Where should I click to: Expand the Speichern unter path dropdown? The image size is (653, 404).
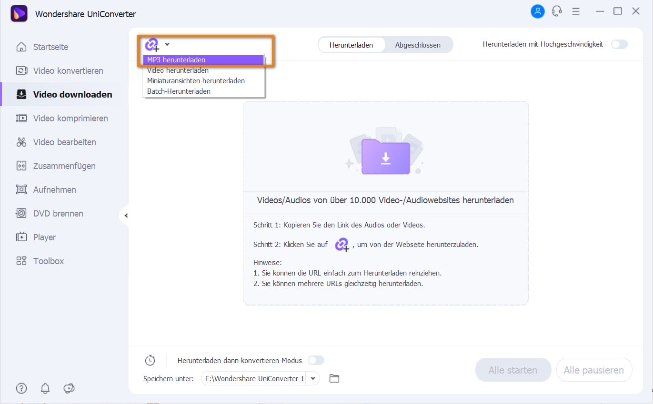[313, 379]
